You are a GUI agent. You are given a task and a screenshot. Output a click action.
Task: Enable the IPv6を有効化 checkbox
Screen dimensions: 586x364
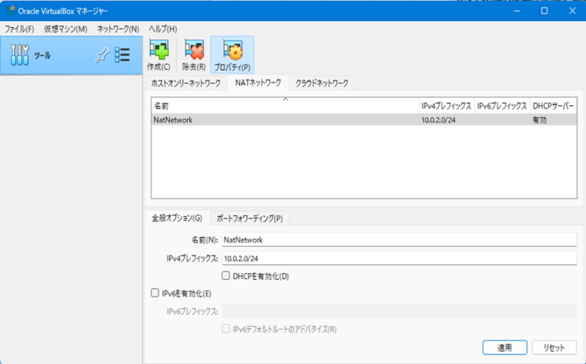point(155,293)
